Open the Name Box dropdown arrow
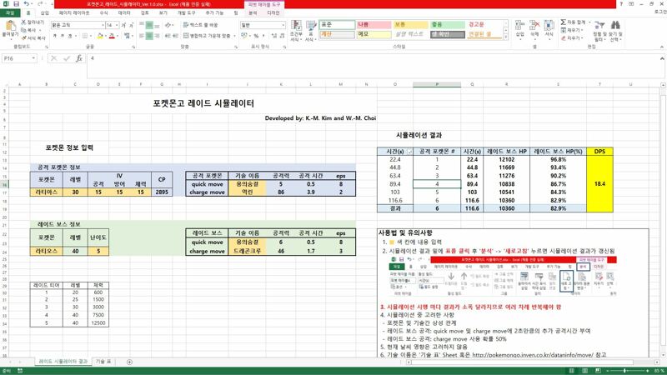This screenshot has width=667, height=375. click(33, 58)
